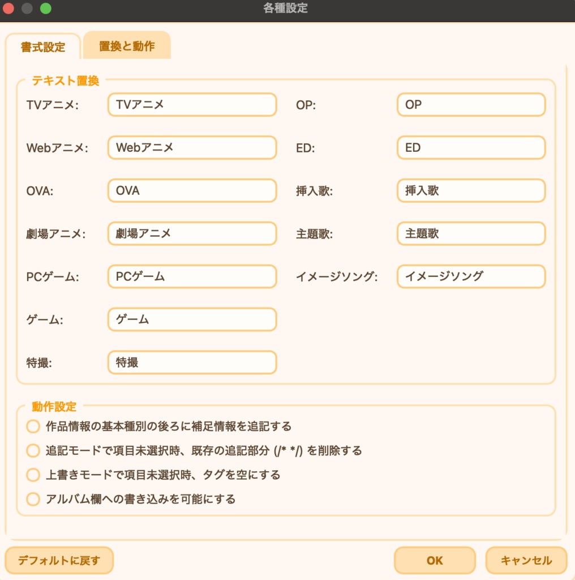Select 追記モードで項目未選択時、既存の追記部分を削除する
This screenshot has height=580, width=575.
(x=33, y=451)
